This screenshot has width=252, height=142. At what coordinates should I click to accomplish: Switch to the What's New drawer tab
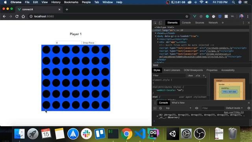178,103
